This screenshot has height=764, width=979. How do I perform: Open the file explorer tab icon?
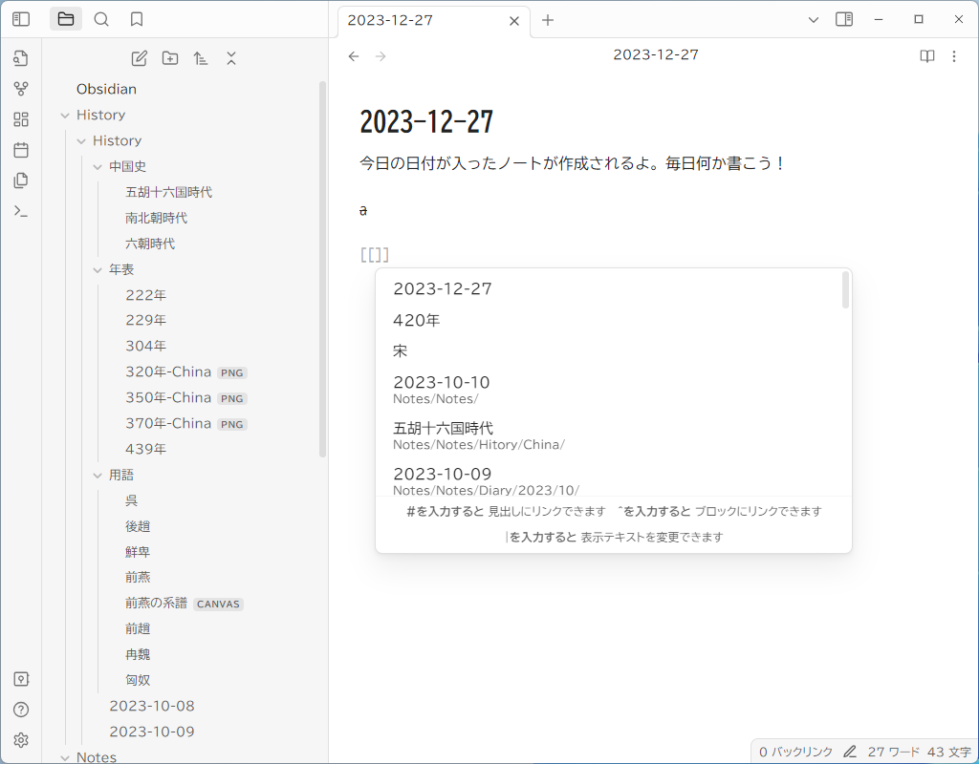click(x=66, y=19)
